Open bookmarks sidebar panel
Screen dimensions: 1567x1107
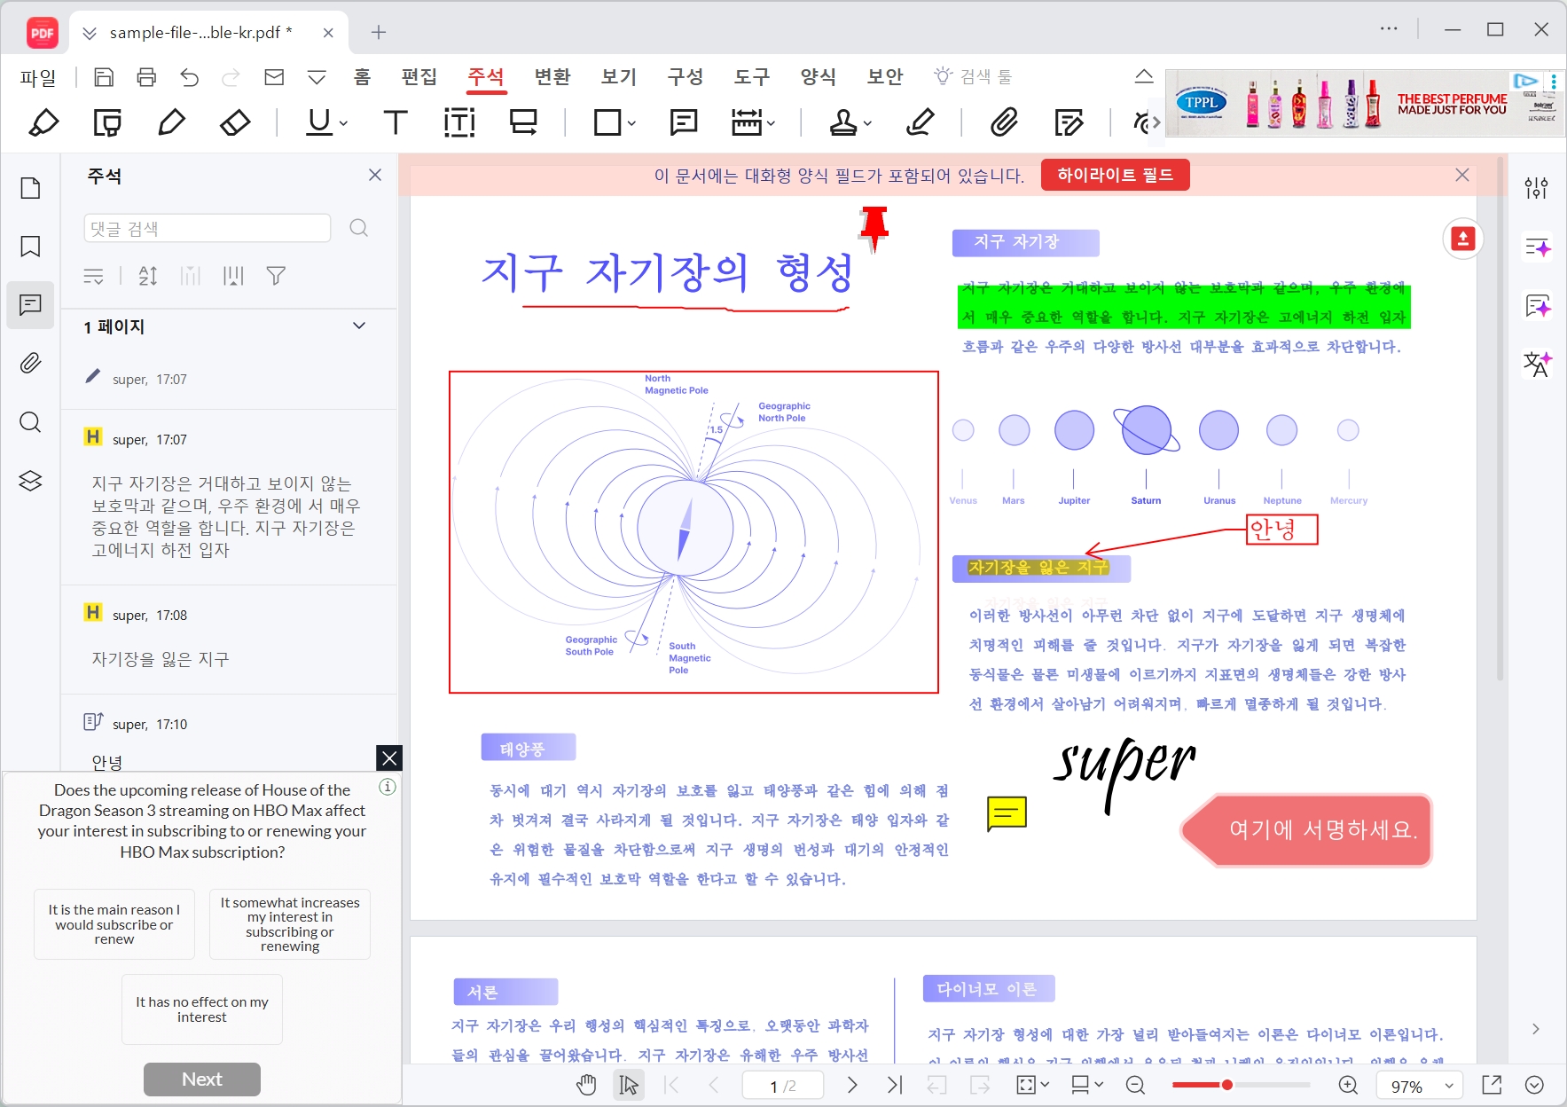coord(30,247)
